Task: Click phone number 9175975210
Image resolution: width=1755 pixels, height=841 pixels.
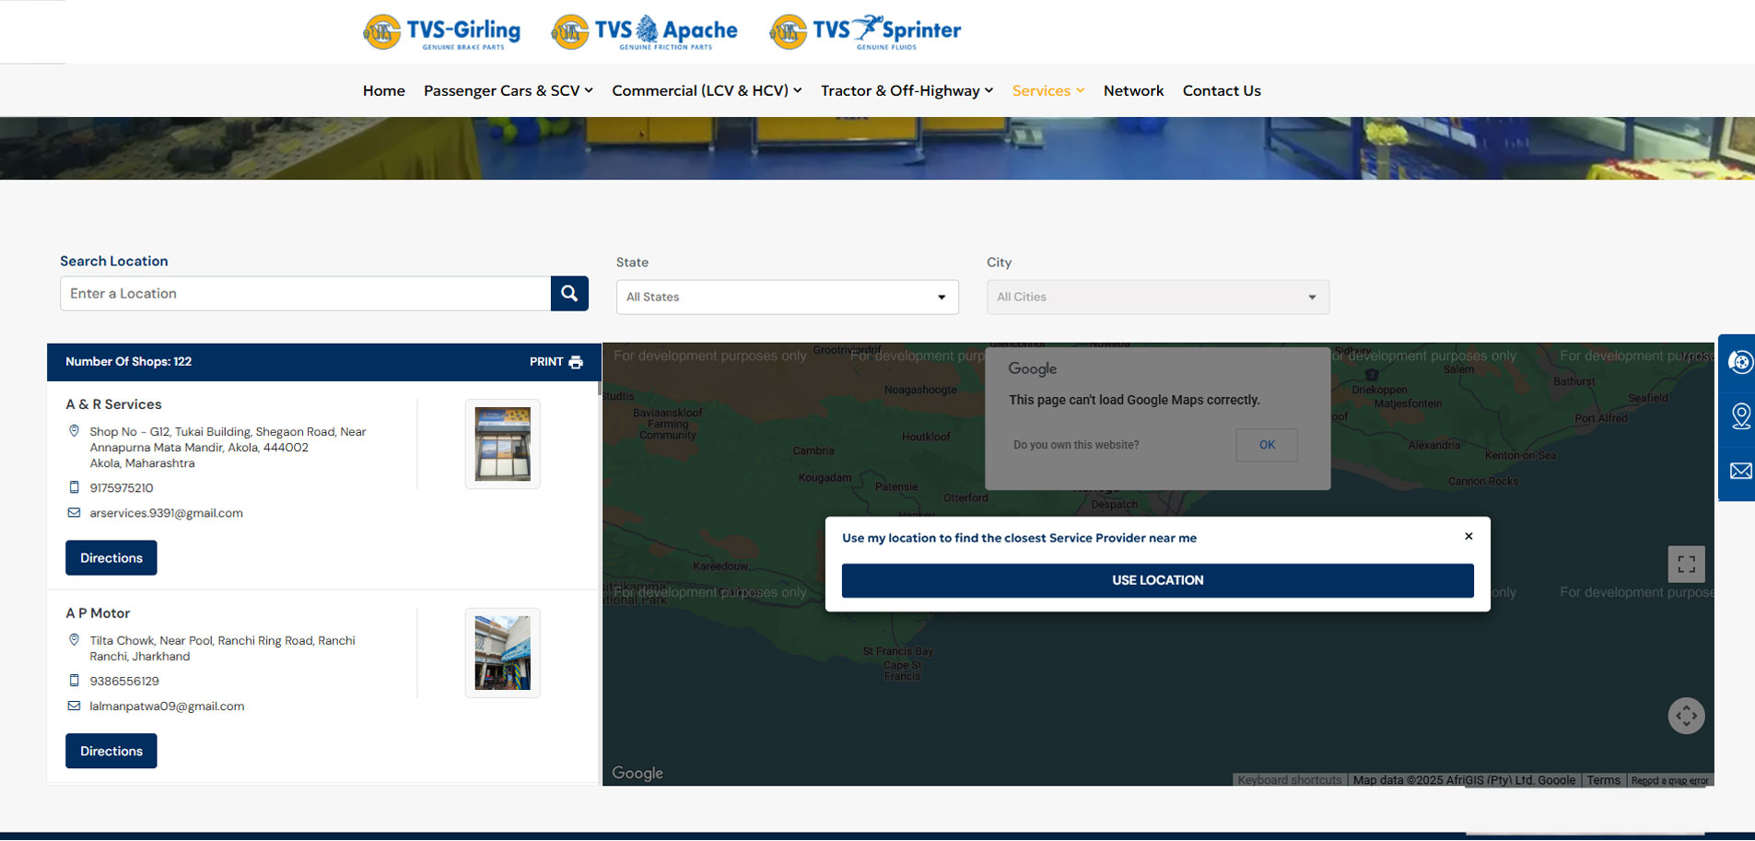Action: (122, 488)
